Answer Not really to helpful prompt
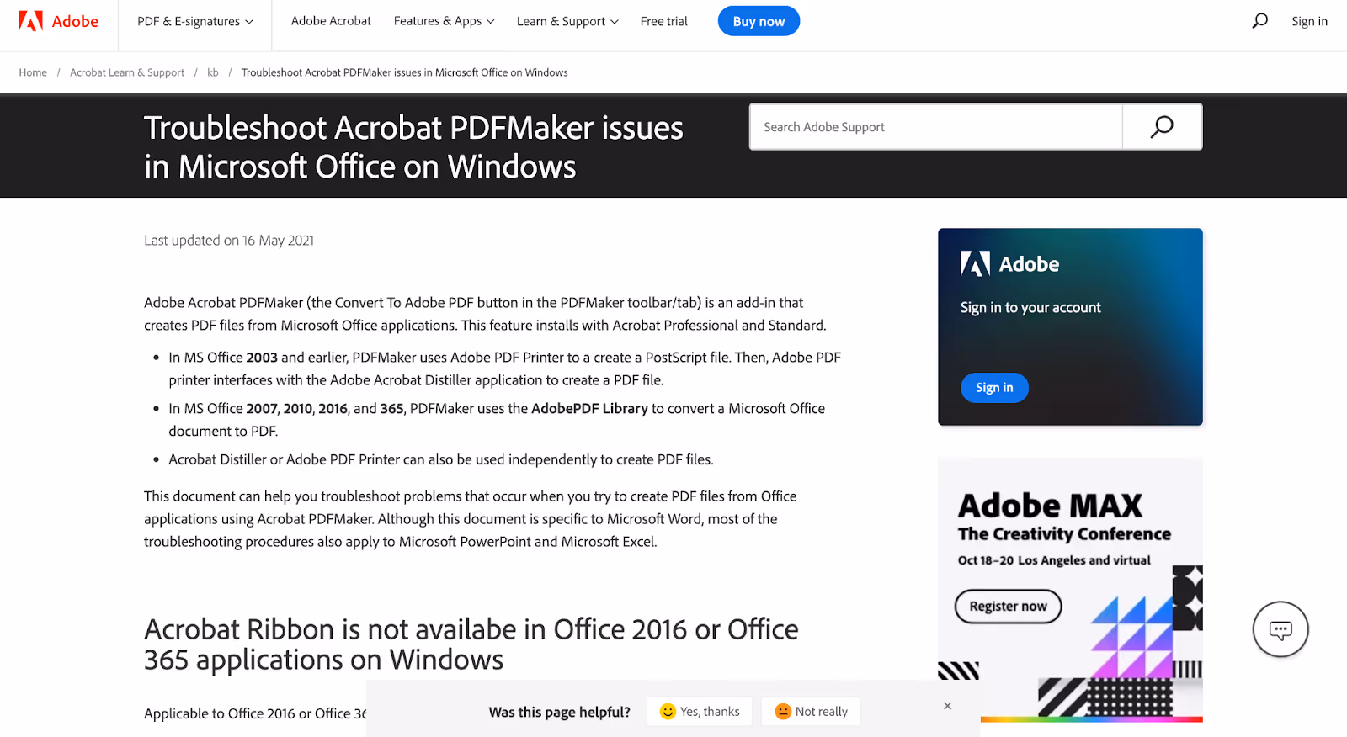The height and width of the screenshot is (737, 1347). click(x=811, y=712)
